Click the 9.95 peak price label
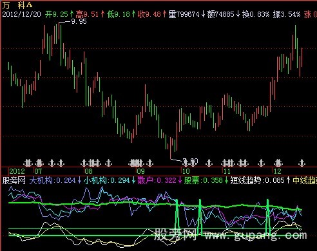Viewport: 317px width, 251px height. pyautogui.click(x=79, y=21)
